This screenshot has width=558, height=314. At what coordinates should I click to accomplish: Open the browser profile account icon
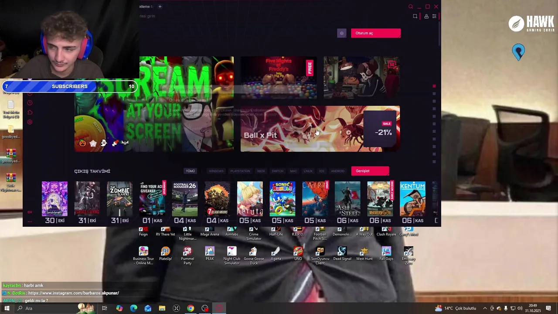point(426,16)
